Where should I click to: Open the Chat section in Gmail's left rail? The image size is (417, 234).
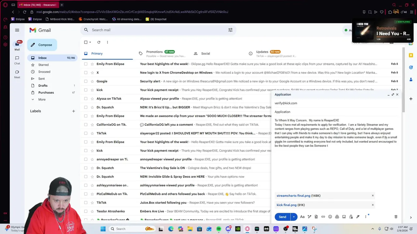pos(17,60)
